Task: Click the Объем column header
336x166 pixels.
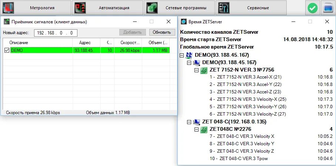Action: tap(156, 43)
